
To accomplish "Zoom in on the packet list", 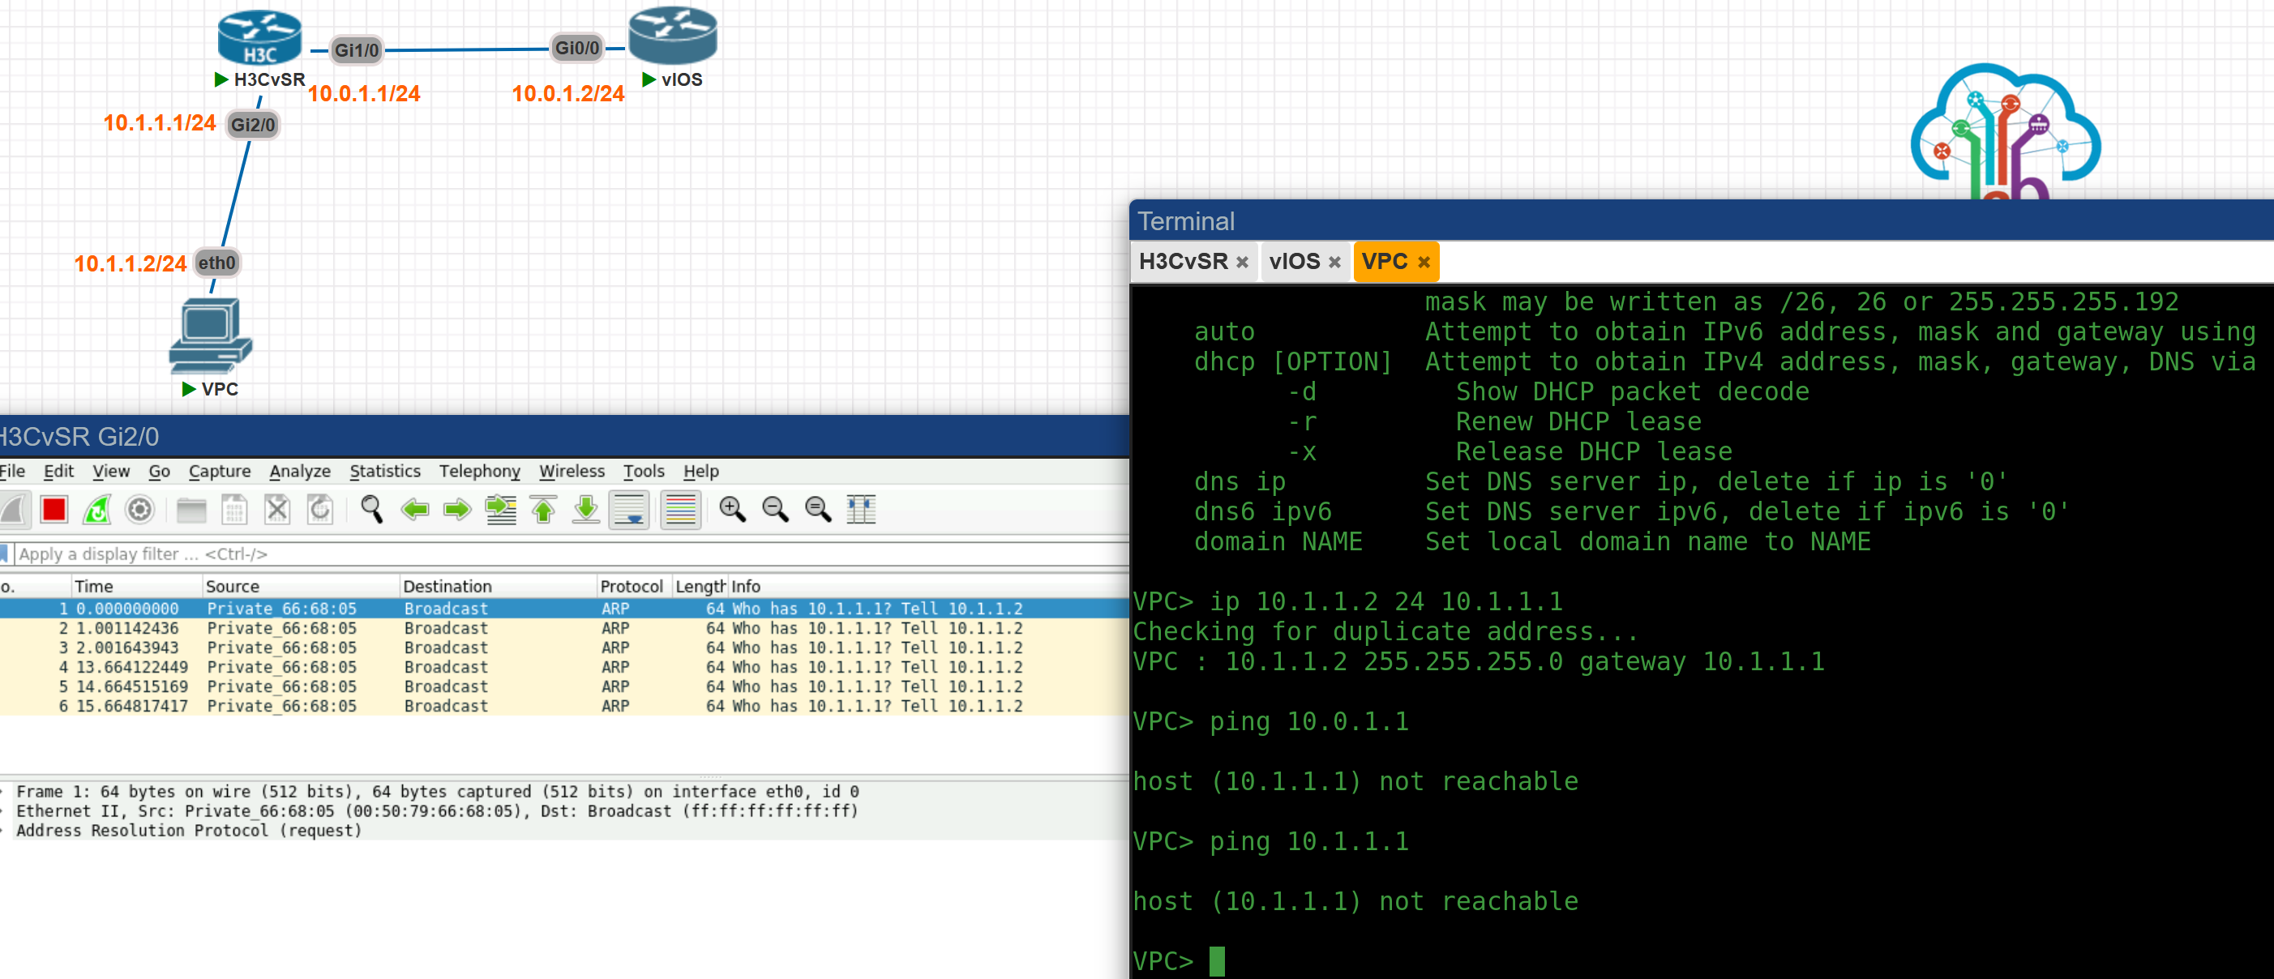I will [733, 510].
